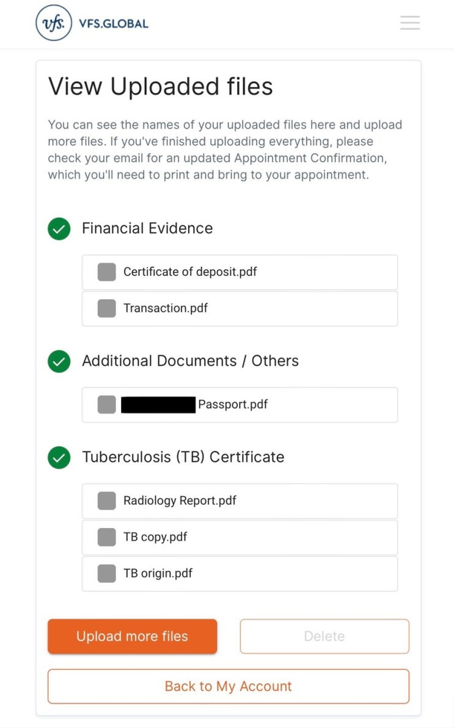Click the Financial Evidence section heading
The height and width of the screenshot is (728, 454).
147,228
